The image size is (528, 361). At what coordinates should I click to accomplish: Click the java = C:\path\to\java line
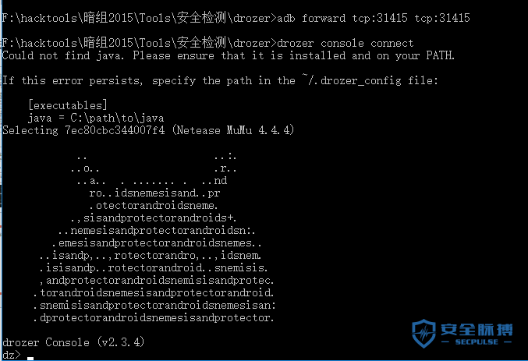coord(96,118)
